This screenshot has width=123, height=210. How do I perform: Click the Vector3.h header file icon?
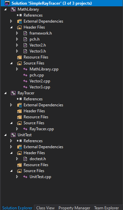tap(25, 51)
